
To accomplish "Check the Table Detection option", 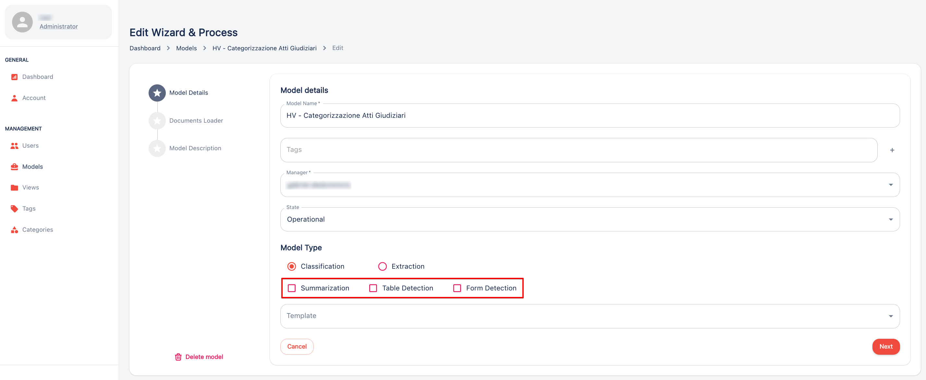I will (x=373, y=288).
